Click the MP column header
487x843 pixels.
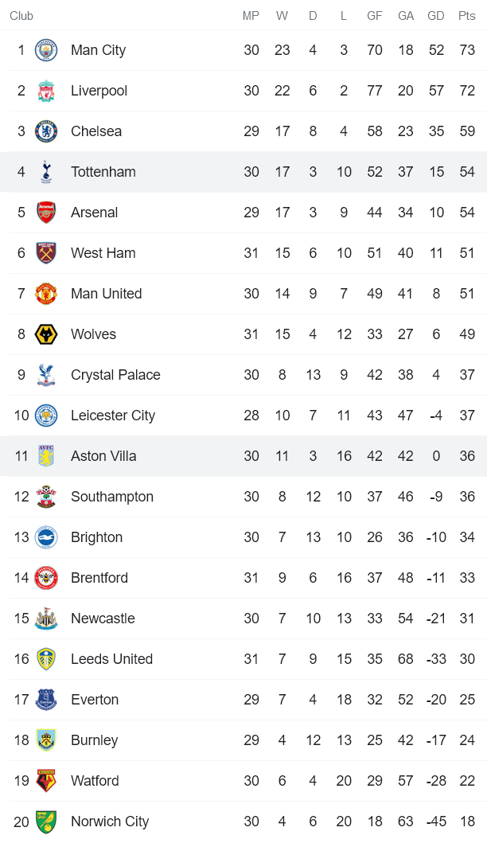click(251, 16)
